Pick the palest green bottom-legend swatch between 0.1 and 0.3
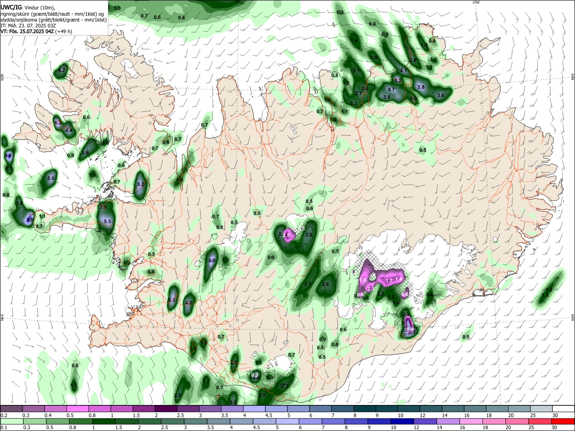 click(x=11, y=421)
